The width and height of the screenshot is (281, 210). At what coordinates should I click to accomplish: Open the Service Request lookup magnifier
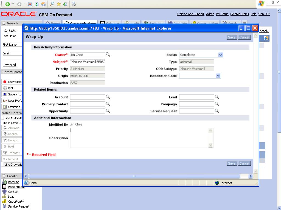pyautogui.click(x=217, y=111)
